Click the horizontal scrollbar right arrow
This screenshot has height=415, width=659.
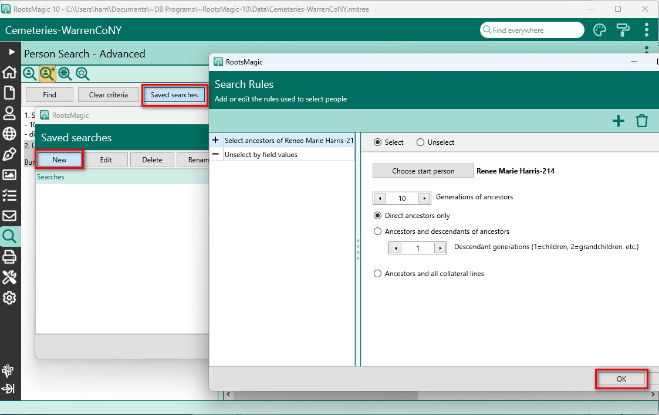tap(653, 394)
